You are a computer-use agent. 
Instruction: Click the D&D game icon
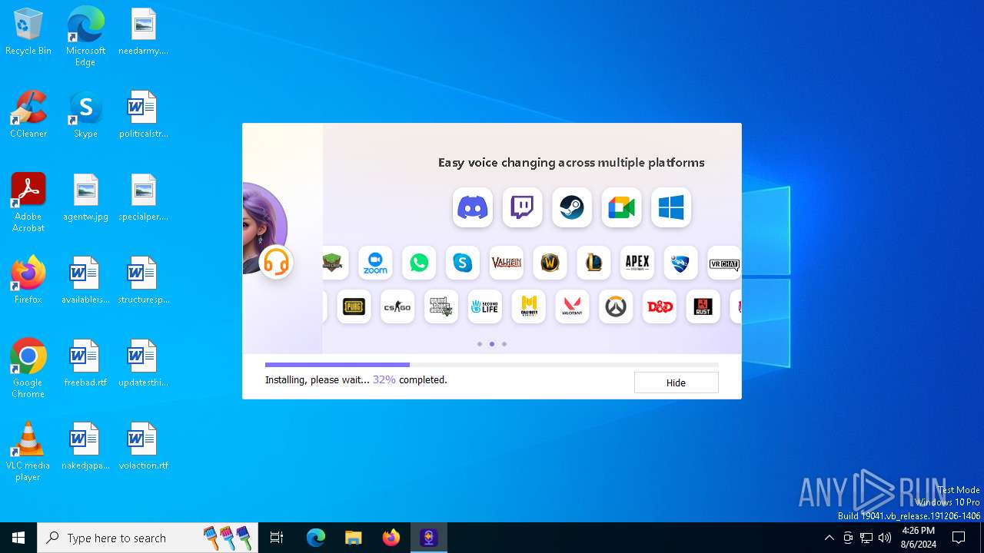click(x=659, y=306)
